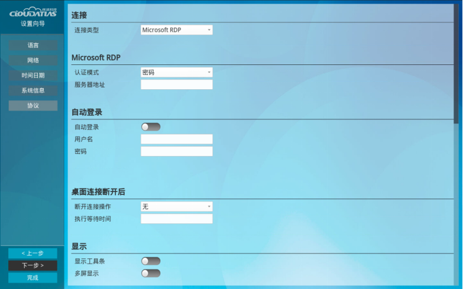The width and height of the screenshot is (463, 289).
Task: Toggle the 自动登录 switch
Action: [151, 126]
